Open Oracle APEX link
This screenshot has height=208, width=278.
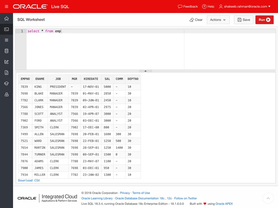(x=224, y=204)
